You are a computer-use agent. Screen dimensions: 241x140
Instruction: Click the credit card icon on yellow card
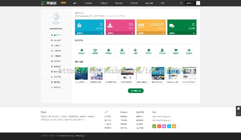tap(141, 26)
